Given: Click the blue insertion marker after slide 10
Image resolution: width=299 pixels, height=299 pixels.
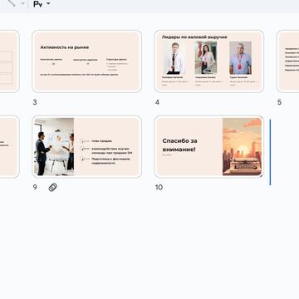Looking at the screenshot, I should tap(270, 152).
